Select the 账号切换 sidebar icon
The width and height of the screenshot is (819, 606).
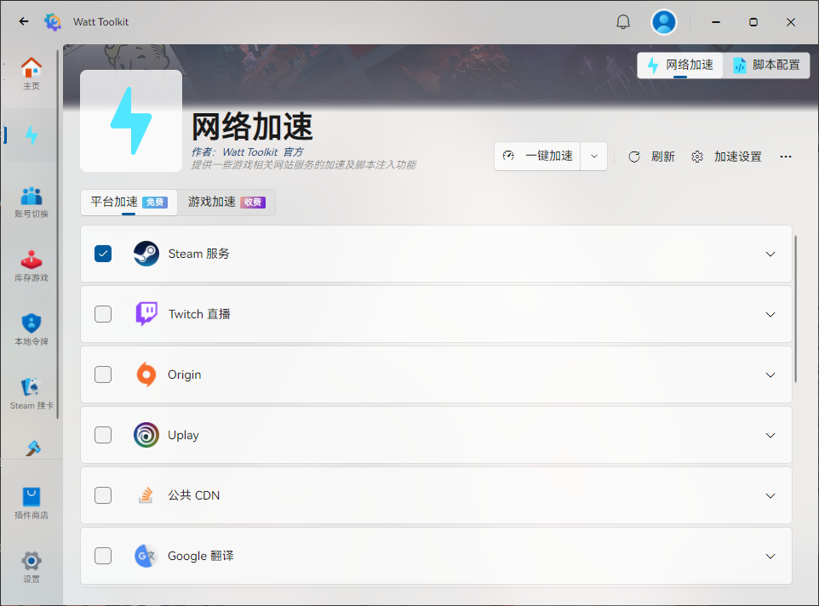click(31, 197)
